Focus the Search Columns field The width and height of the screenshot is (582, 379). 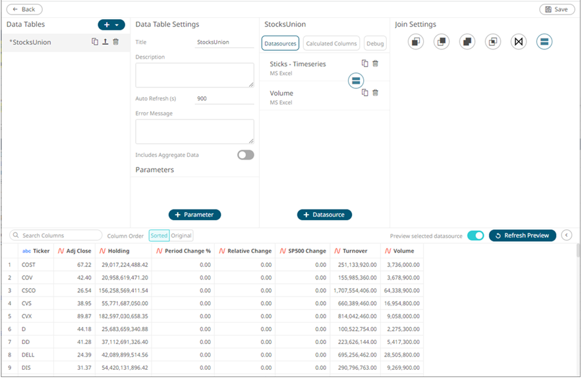pos(59,235)
